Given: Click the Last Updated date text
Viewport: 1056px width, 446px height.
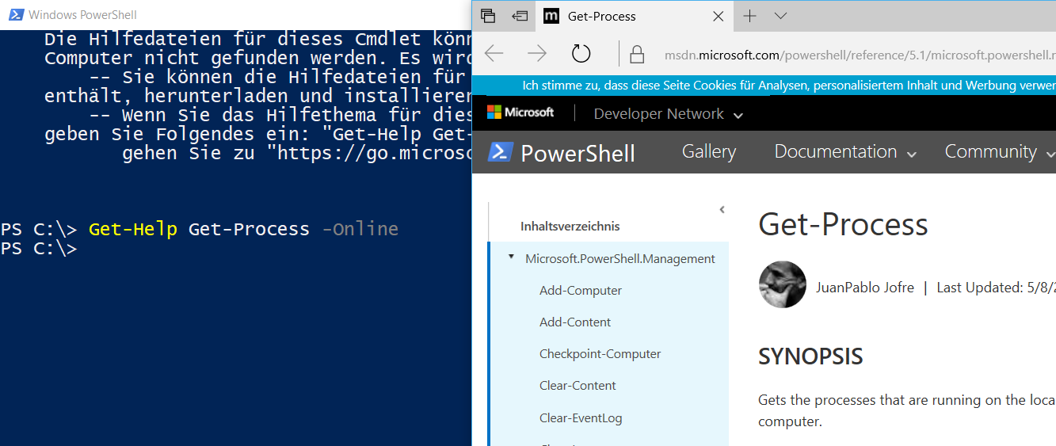Looking at the screenshot, I should point(997,288).
